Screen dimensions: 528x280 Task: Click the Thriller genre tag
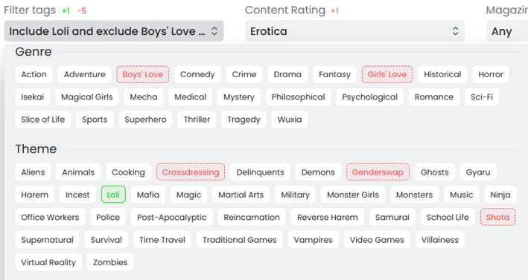[197, 120]
